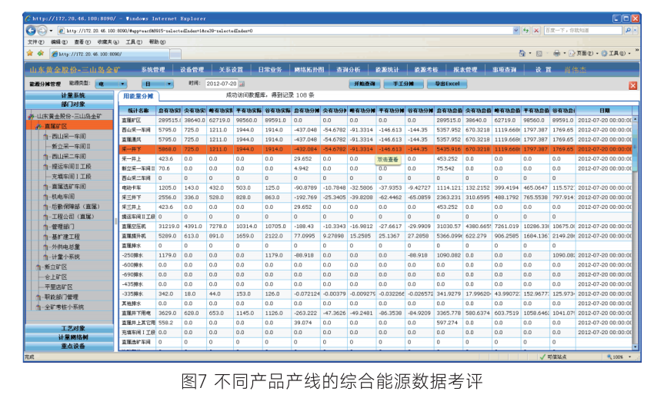Click the search magnifier icon
The width and height of the screenshot is (664, 398).
tap(629, 30)
